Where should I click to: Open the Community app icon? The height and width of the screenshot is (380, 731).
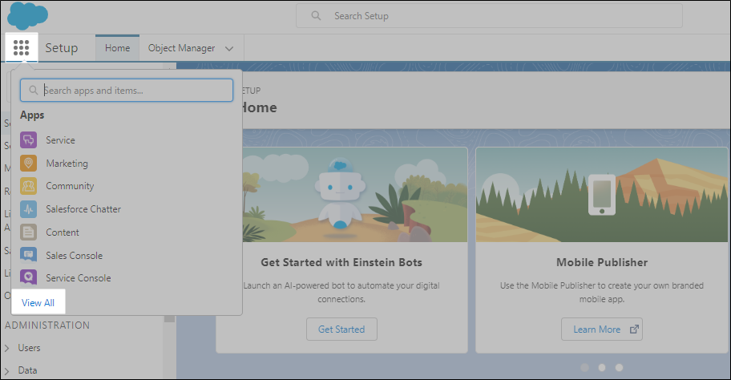(29, 186)
